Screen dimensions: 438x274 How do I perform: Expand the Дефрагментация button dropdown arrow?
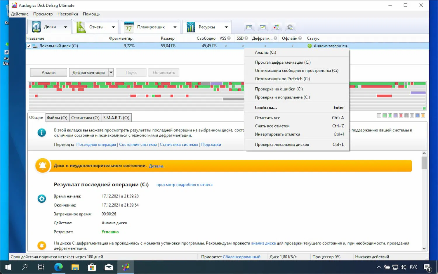click(x=111, y=72)
